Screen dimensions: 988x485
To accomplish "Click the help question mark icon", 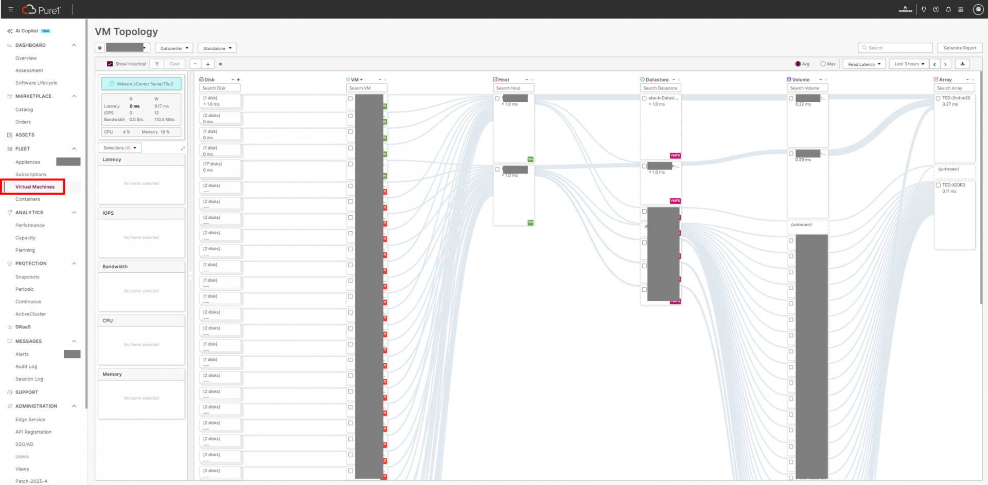I will 936,9.
